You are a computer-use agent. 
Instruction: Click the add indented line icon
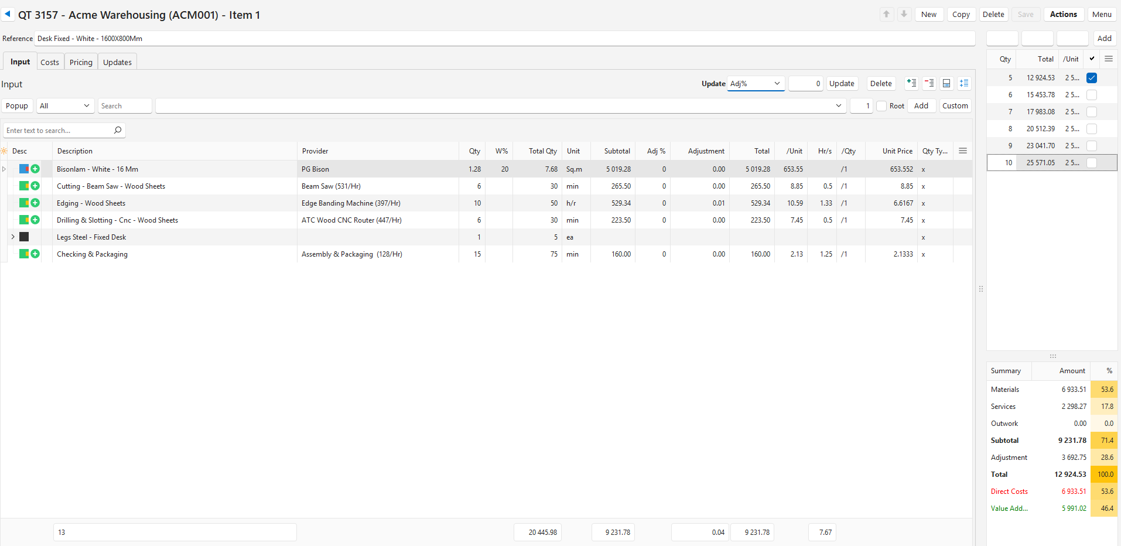tap(911, 83)
